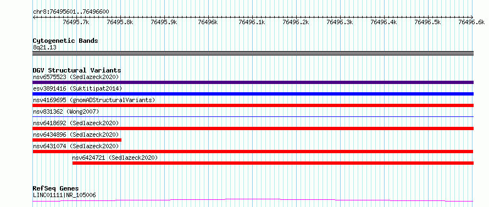489x207 pixels.
Task: Click the red nsv6424721 variant bar
Action: (x=273, y=163)
